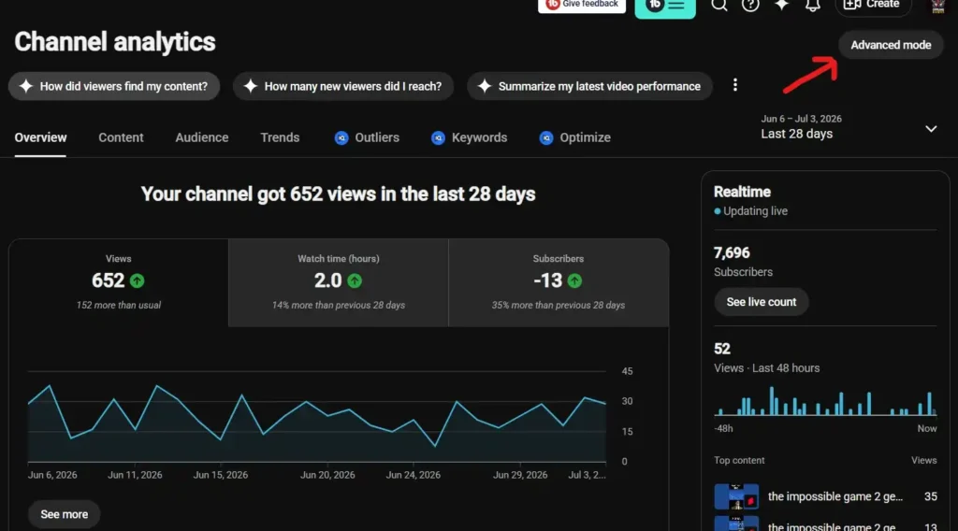Ask "How many new viewers did I reach?"

click(x=343, y=86)
